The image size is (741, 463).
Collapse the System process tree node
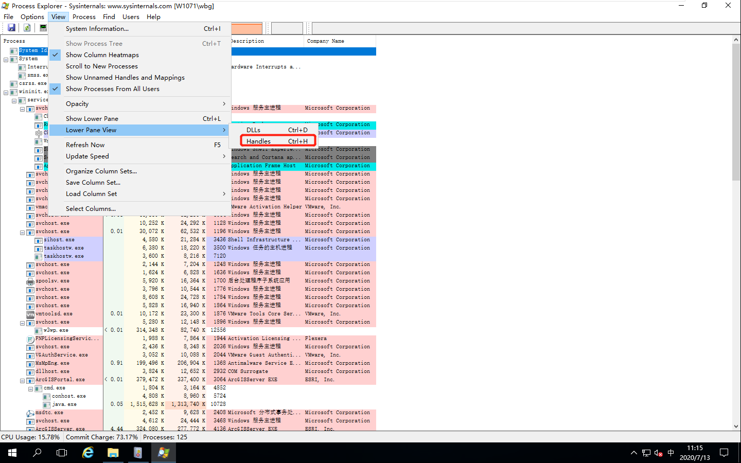[6, 60]
